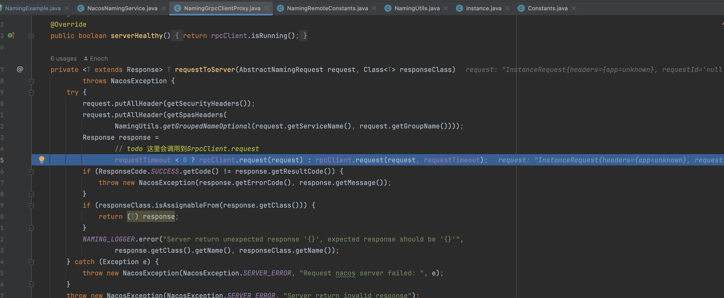Click the isAssignableFrom method call
Viewport: 724px width, 298px height.
point(187,206)
